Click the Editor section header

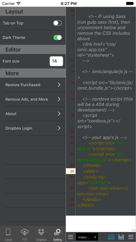coord(33,49)
